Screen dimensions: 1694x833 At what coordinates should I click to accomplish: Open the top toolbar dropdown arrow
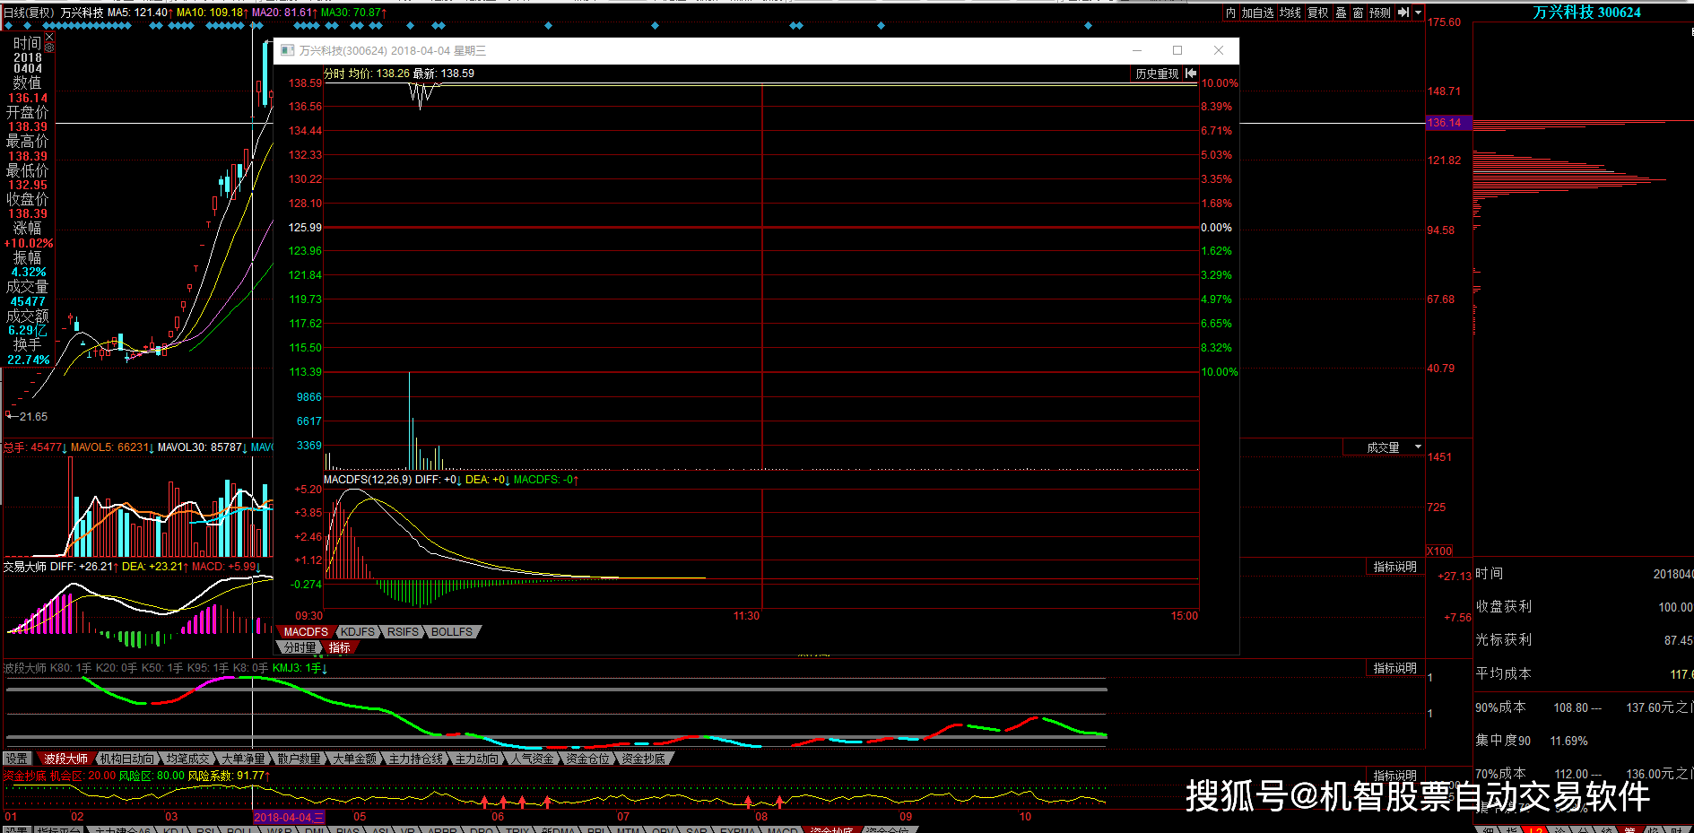1418,13
